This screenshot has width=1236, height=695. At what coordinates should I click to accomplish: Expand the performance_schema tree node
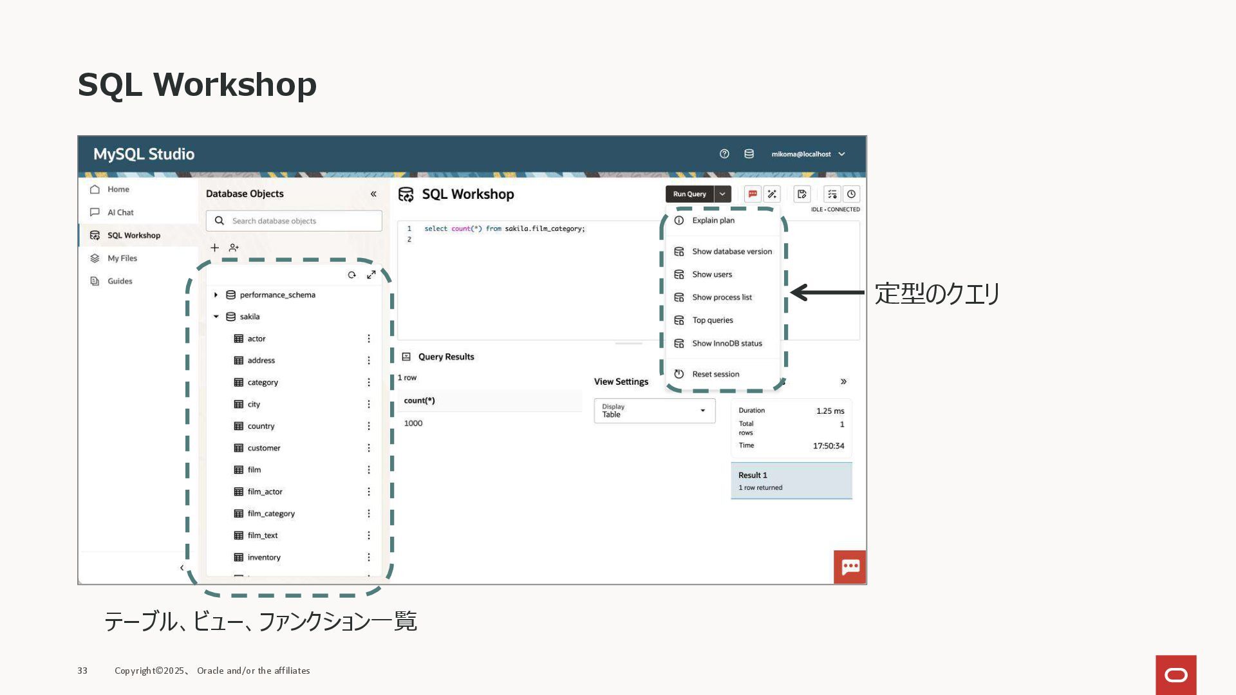[x=216, y=295]
